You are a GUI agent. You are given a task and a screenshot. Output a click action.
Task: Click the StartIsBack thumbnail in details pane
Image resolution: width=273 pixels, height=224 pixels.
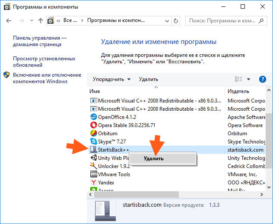pos(105,211)
